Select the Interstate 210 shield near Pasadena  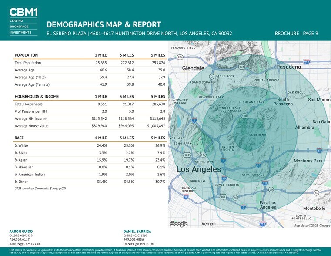[306, 62]
